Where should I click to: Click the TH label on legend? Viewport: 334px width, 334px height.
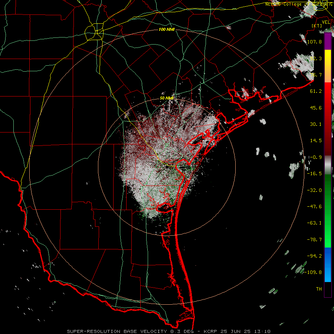[319, 289]
